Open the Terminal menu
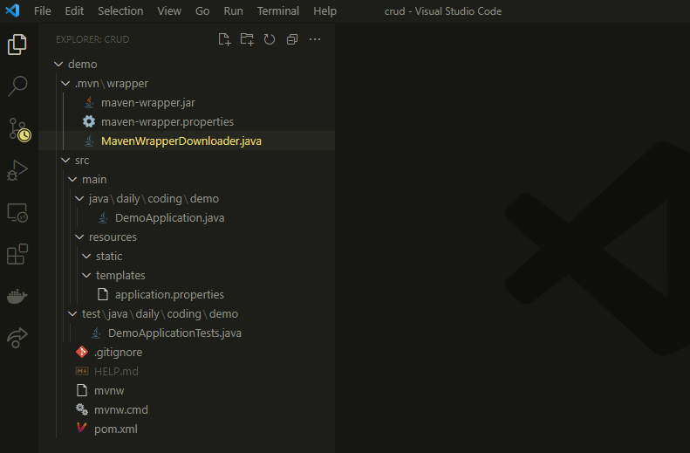Viewport: 690px width, 453px height. [x=278, y=11]
